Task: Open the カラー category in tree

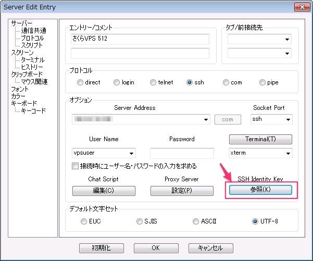Action: [x=18, y=96]
